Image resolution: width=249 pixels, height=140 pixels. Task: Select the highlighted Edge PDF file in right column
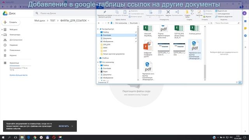point(195,50)
